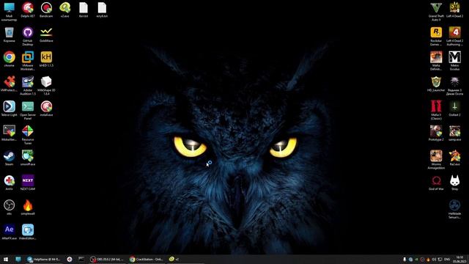The height and width of the screenshot is (264, 469).
Task: Open AfterFX.exe shortcut
Action: tap(9, 232)
